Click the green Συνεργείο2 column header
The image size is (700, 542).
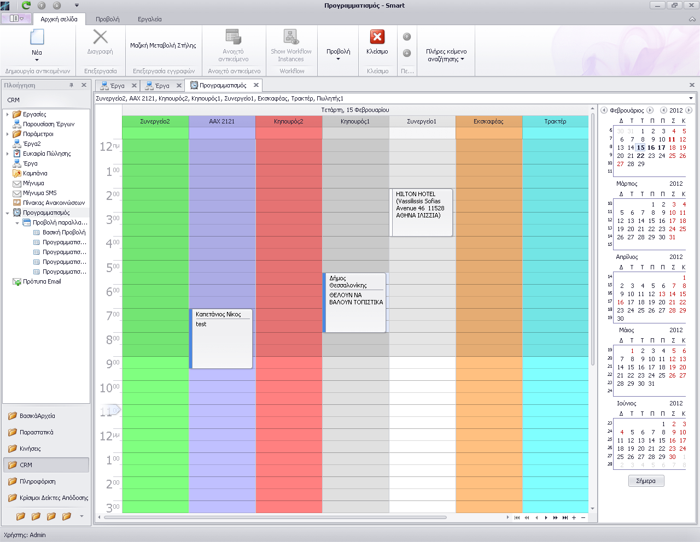155,121
